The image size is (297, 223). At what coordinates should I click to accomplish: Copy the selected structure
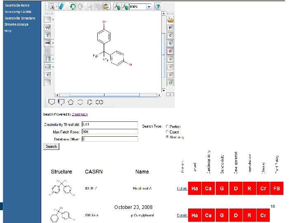(x=99, y=7)
